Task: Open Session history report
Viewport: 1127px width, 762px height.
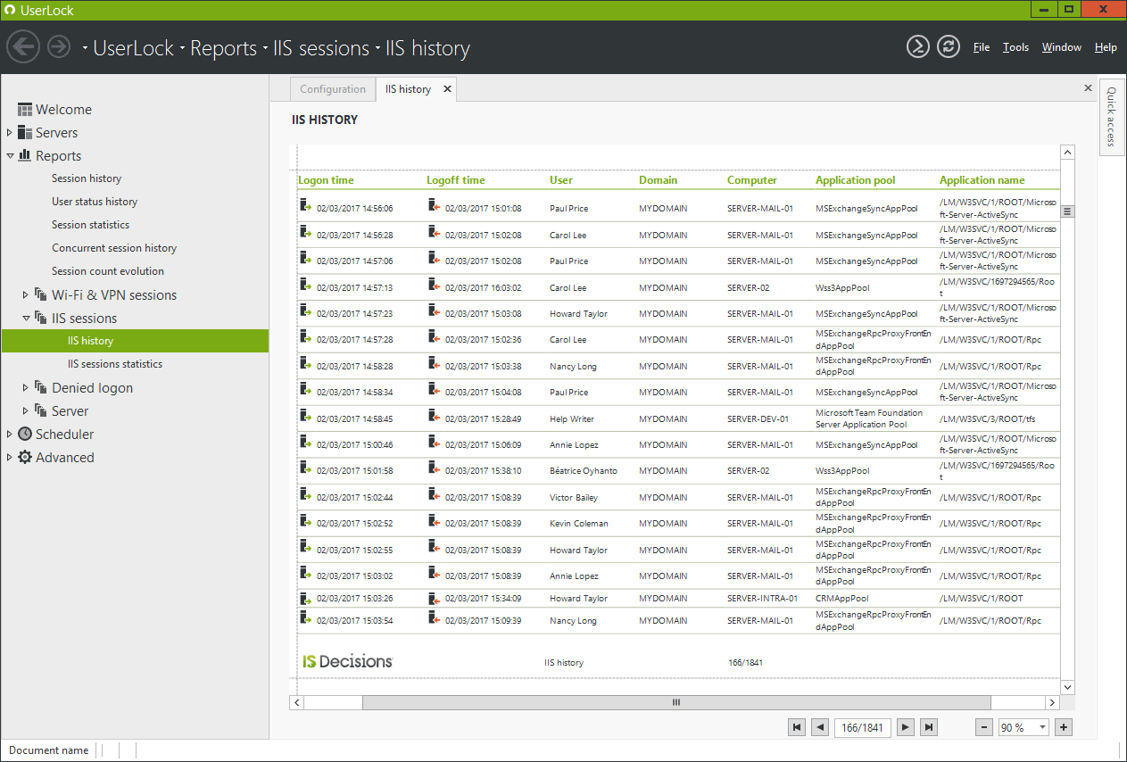Action: (x=87, y=178)
